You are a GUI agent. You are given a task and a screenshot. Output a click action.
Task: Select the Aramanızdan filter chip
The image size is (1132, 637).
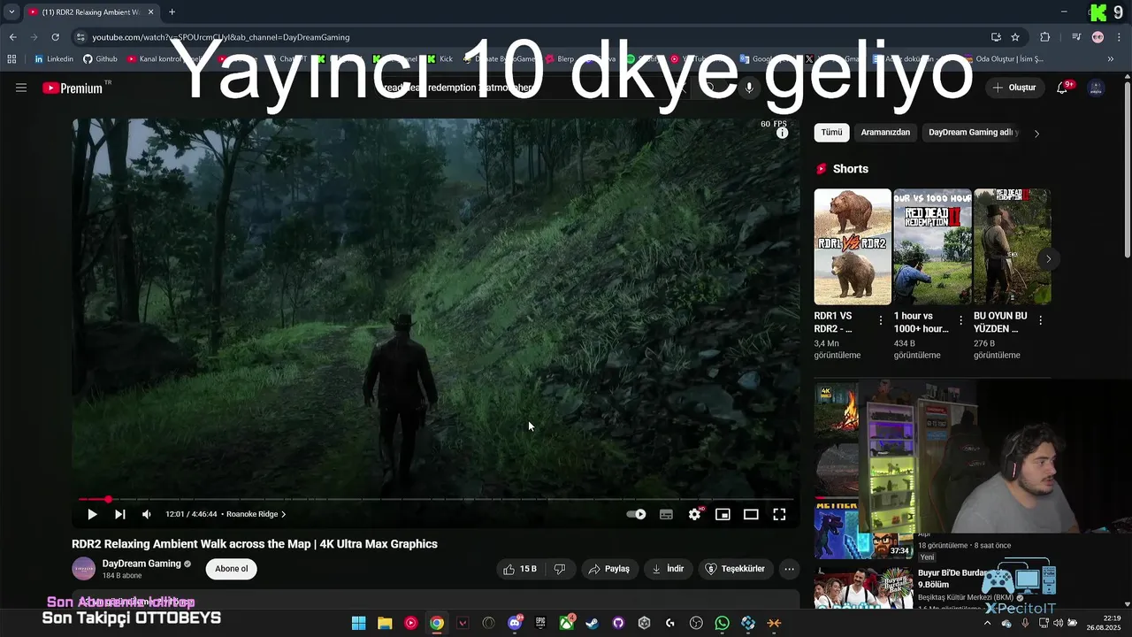point(885,133)
